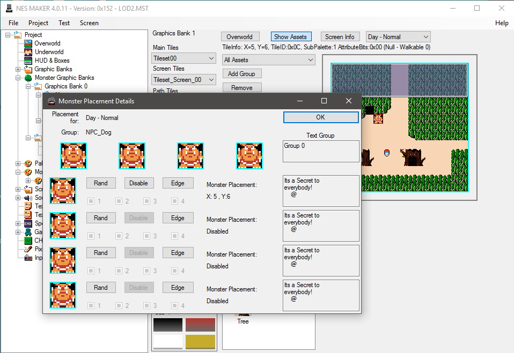Screen dimensions: 514x353
Task: Select the black palette swatch
Action: (x=168, y=325)
